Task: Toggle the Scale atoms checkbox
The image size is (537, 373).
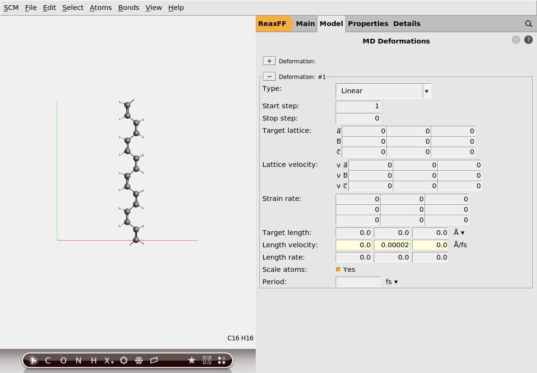Action: click(x=338, y=269)
